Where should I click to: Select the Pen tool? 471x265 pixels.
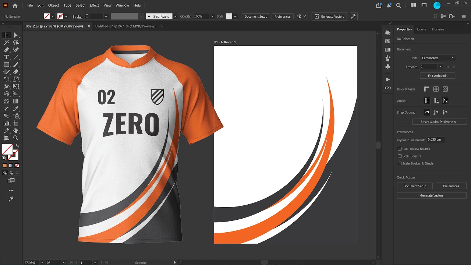(7, 50)
